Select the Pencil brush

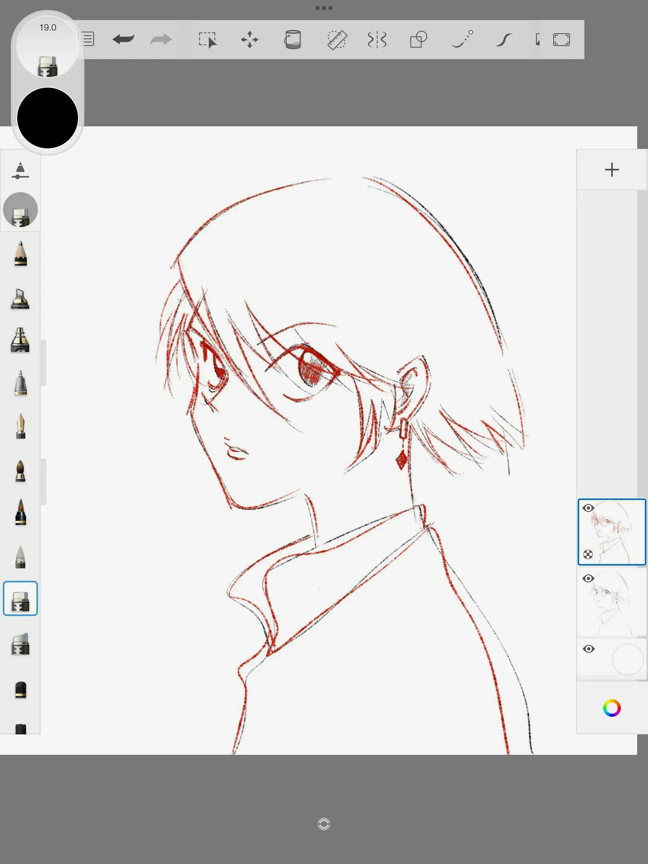20,254
